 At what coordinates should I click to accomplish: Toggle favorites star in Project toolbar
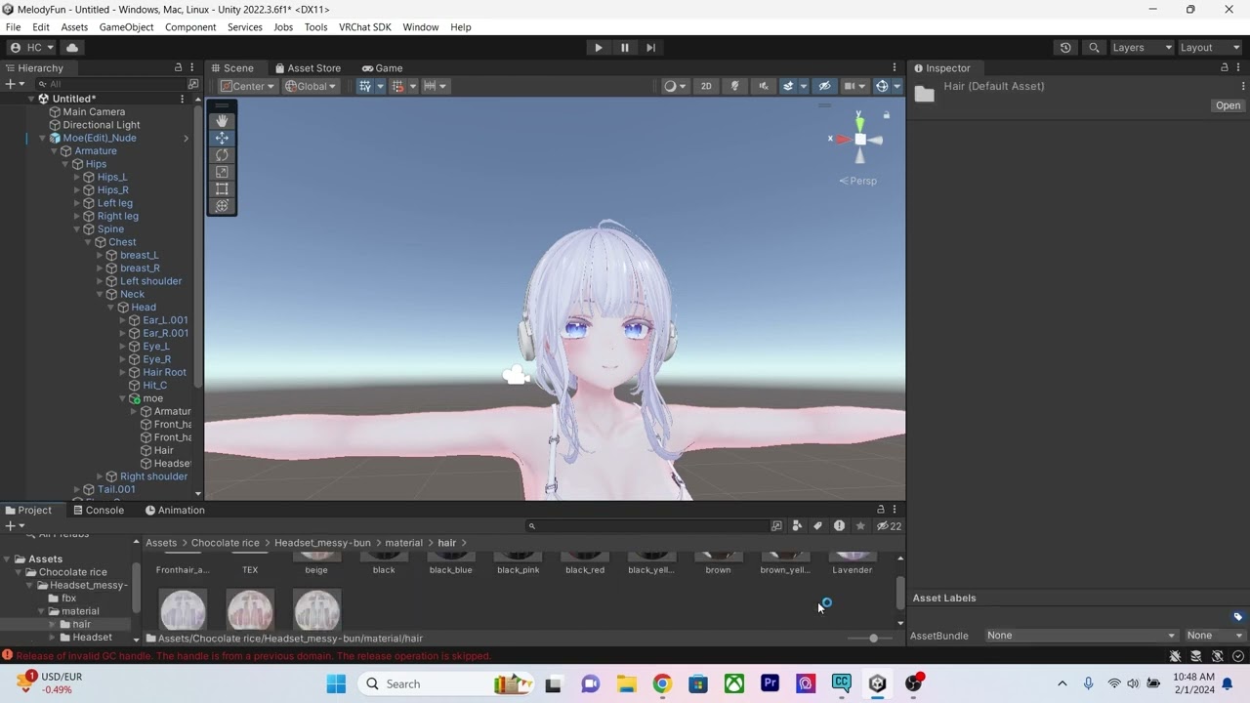(860, 525)
